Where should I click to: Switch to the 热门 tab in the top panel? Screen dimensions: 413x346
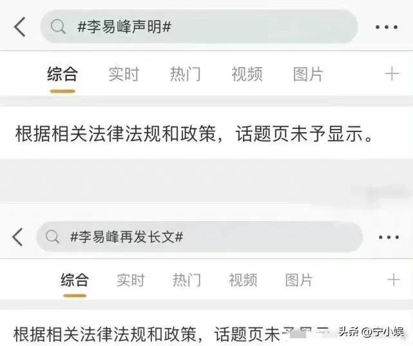pos(186,74)
